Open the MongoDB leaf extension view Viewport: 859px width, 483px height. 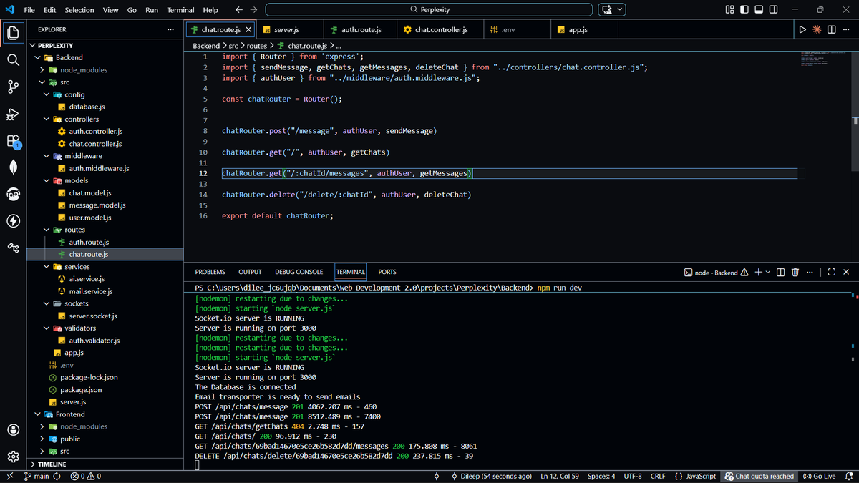click(13, 167)
